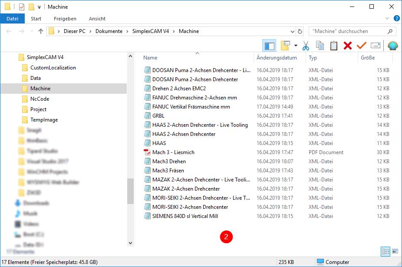Viewport: 402px width, 267px height.
Task: Switch to Details view in status bar
Action: 386,251
